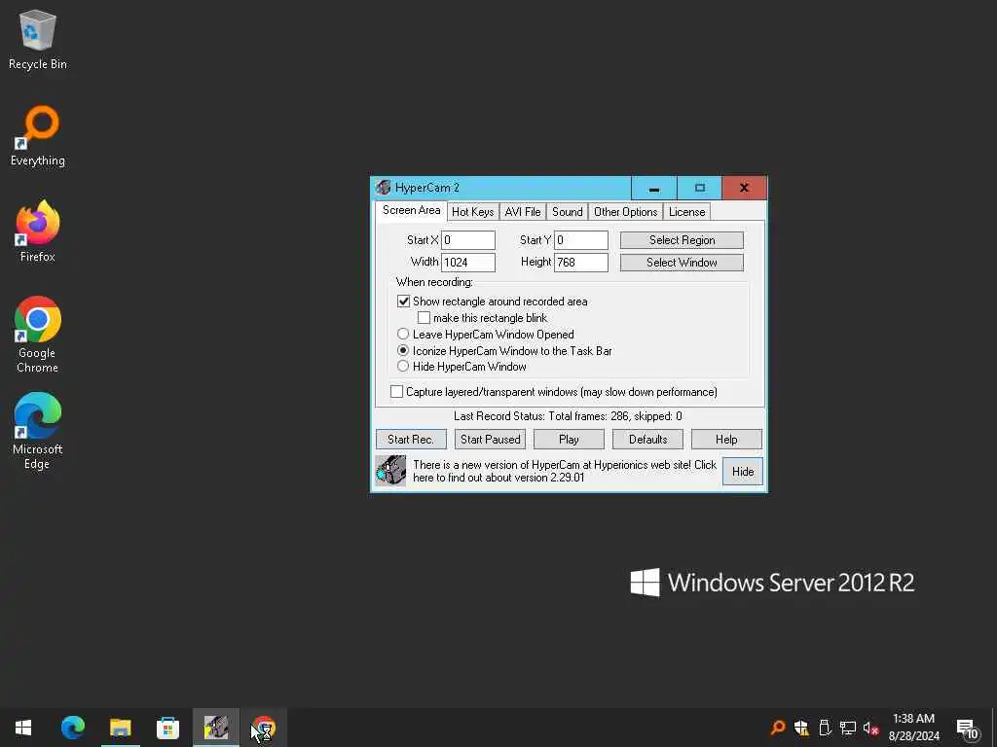
Task: Open File Explorer from the taskbar
Action: click(x=120, y=728)
